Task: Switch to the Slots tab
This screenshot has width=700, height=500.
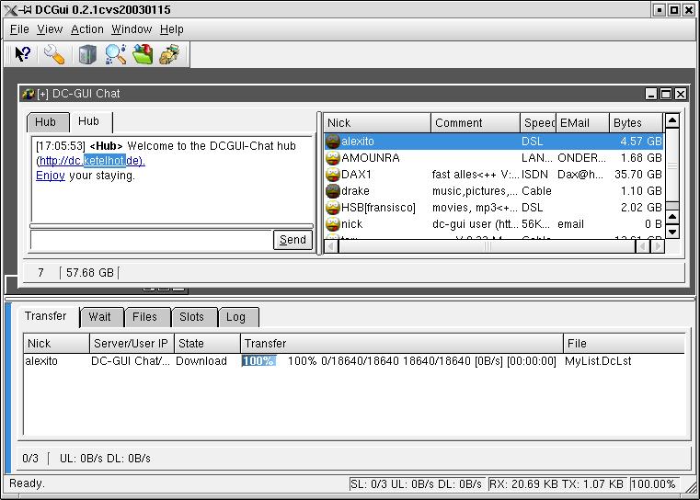Action: [193, 317]
